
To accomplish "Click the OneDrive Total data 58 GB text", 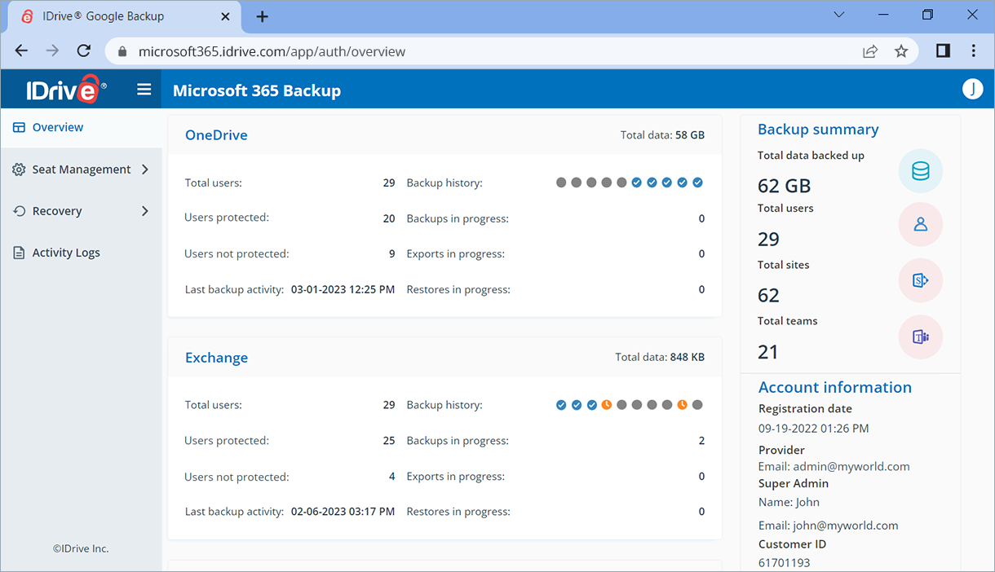I will pos(662,135).
